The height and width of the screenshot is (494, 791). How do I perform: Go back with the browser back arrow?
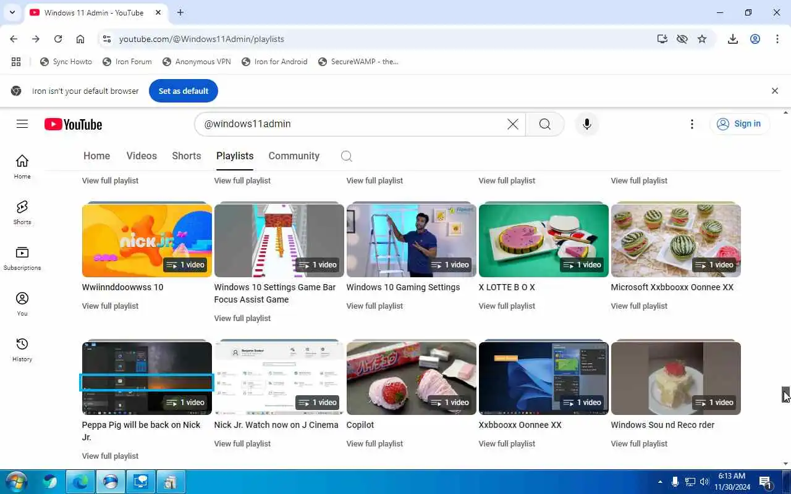[x=14, y=39]
